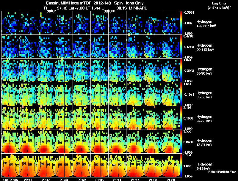Pick the 35-55 keV panel at 21:05
The image size is (238, 181).
[100, 94]
